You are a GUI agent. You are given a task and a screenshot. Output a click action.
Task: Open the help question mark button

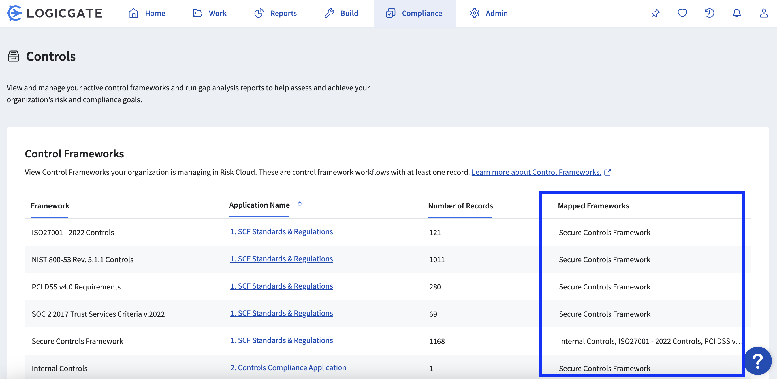[758, 361]
